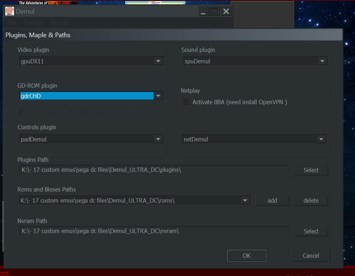
Task: Click the 'GD-ROM plugin' group label
Action: [37, 86]
